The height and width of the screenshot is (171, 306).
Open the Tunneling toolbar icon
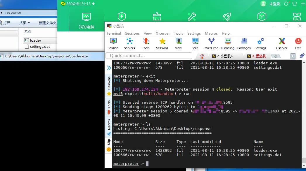228,44
